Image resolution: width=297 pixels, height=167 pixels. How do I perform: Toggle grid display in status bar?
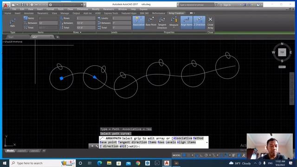point(184,155)
